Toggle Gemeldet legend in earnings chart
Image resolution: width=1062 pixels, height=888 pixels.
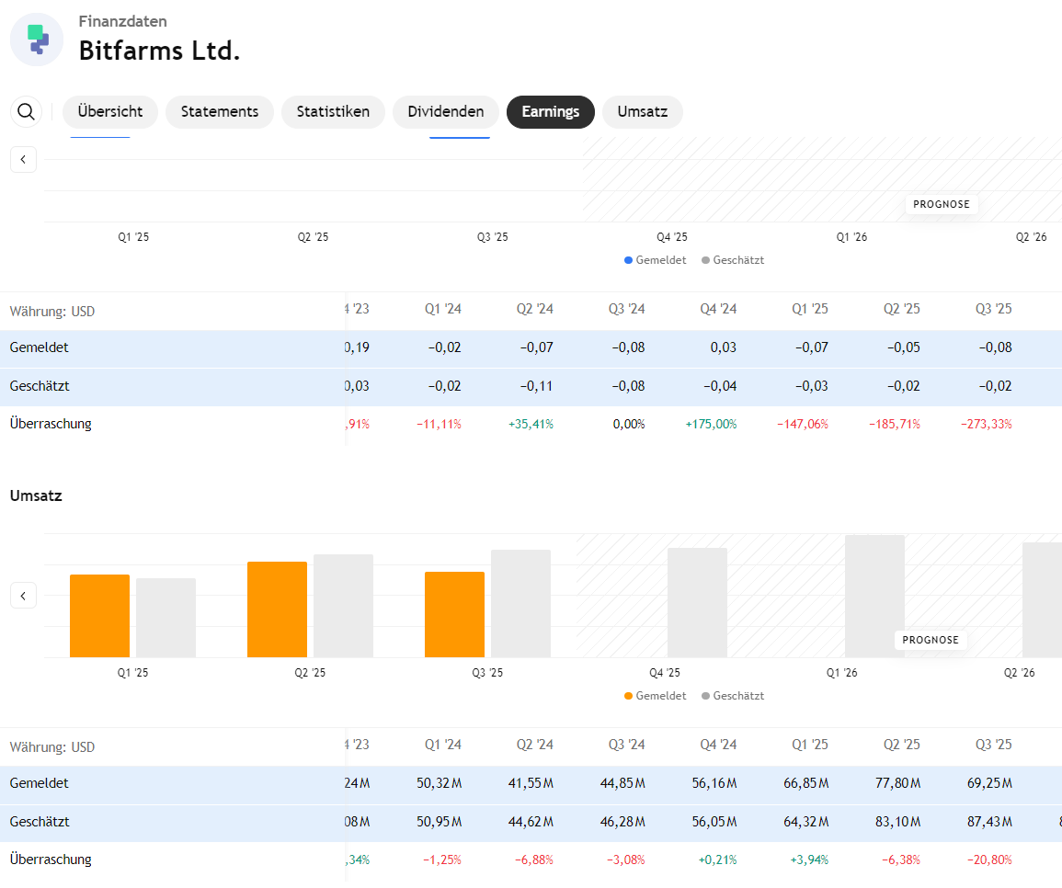[656, 260]
